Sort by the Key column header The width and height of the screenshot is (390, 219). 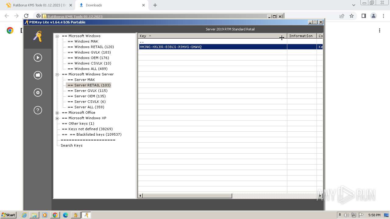pos(212,36)
